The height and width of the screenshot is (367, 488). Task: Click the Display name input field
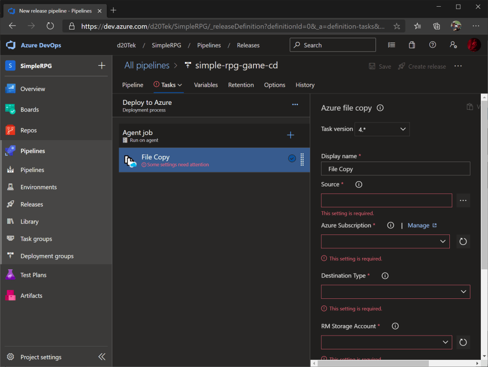(396, 169)
